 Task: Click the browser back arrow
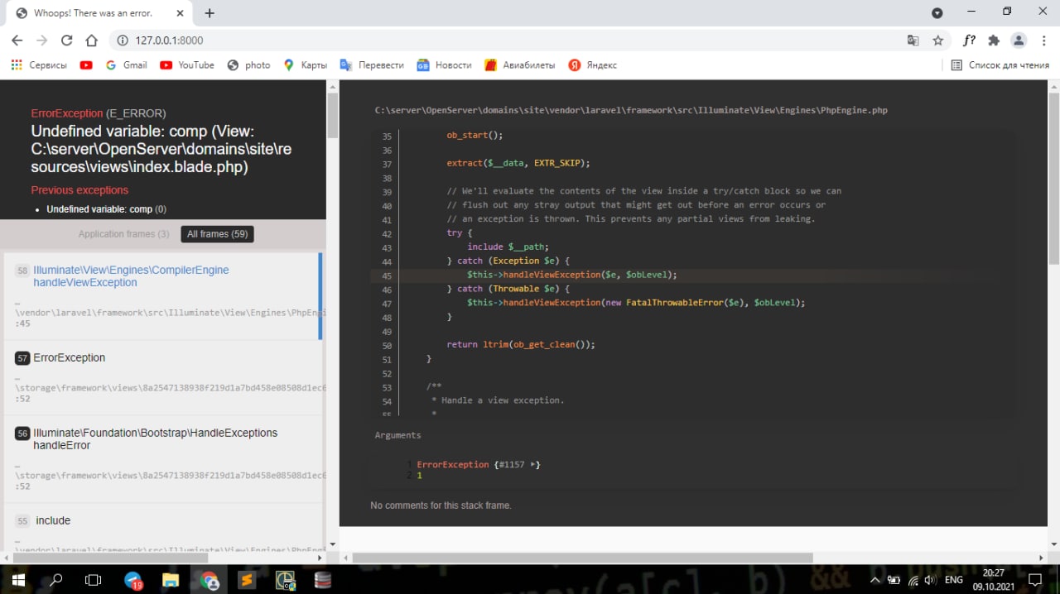coord(17,41)
